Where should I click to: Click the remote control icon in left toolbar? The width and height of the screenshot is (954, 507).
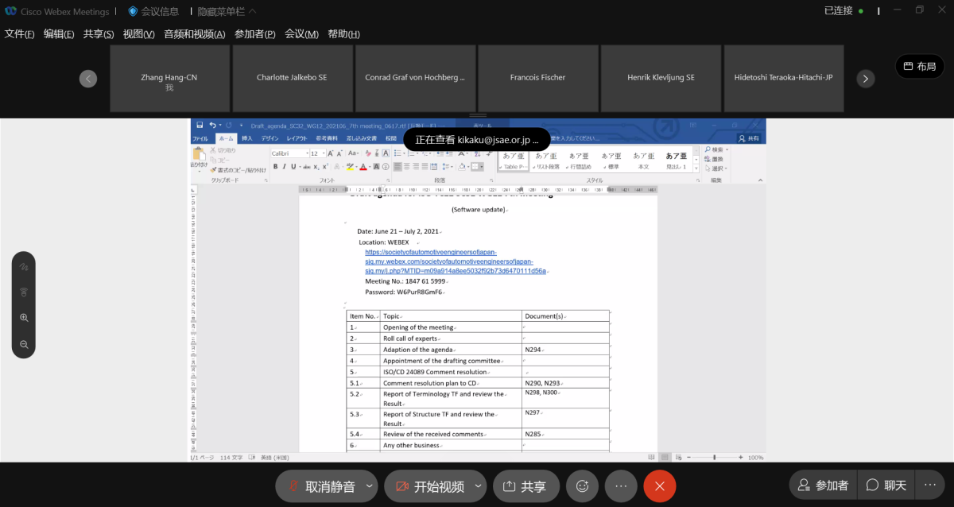(24, 292)
